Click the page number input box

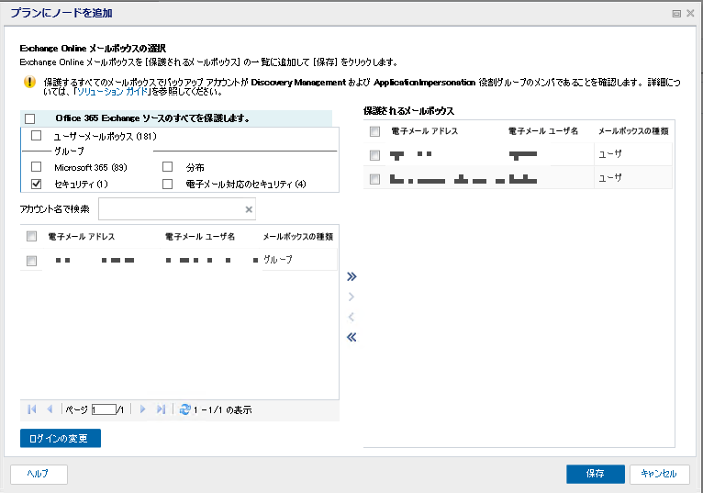click(x=104, y=409)
